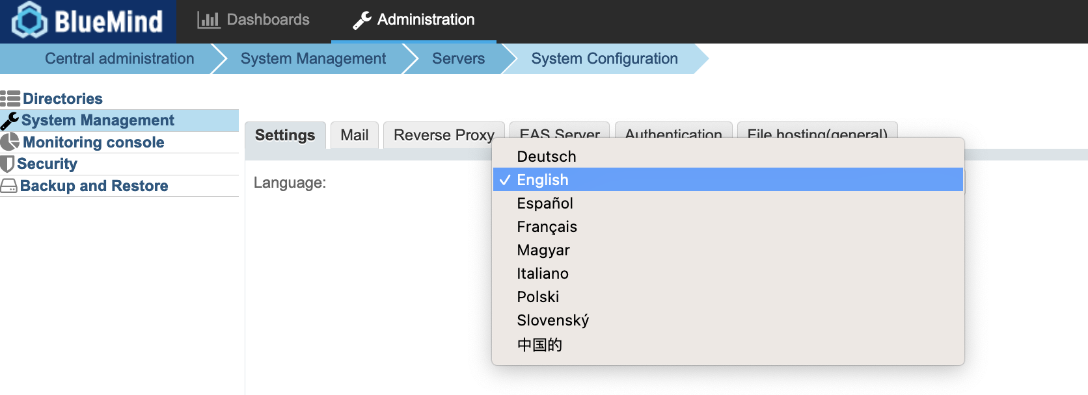Click the Monitoring console pie chart icon

tap(10, 142)
